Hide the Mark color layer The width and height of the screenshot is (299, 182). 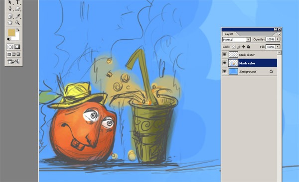tap(225, 63)
